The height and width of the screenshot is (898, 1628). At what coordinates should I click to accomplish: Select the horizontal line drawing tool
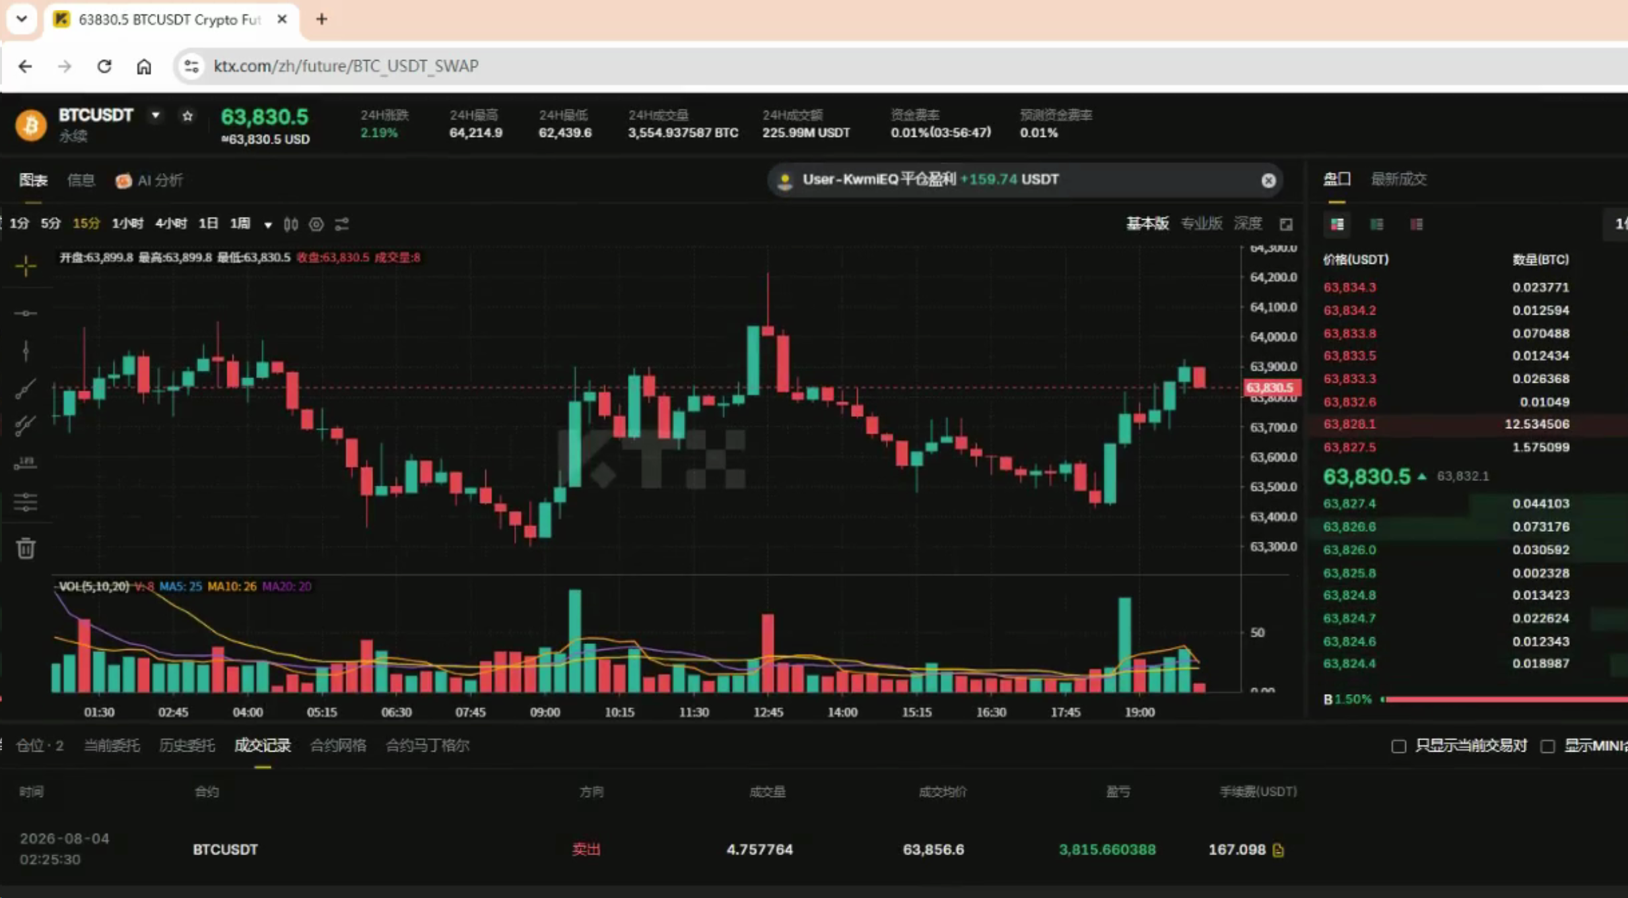26,313
